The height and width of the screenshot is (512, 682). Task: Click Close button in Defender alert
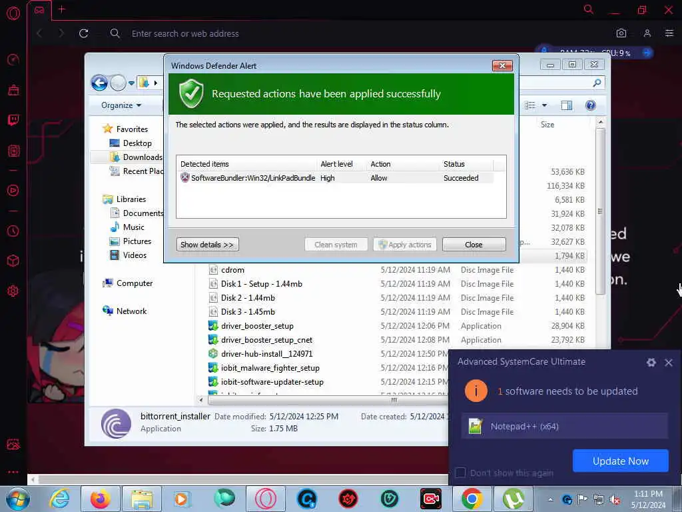point(474,245)
